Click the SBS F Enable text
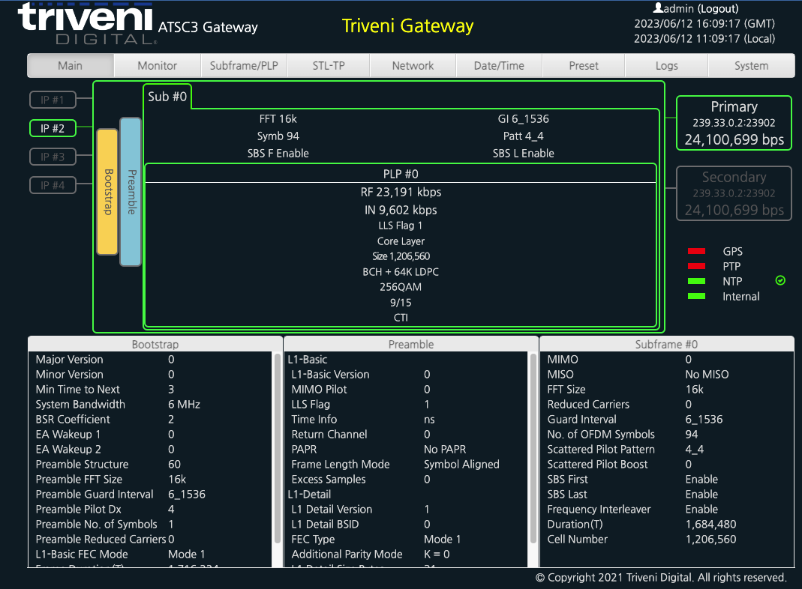 coord(278,154)
